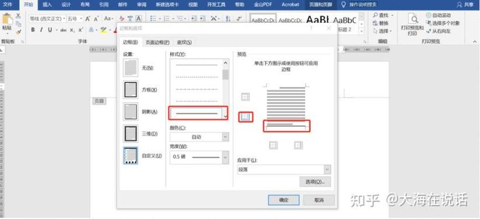Image resolution: width=480 pixels, height=219 pixels.
Task: Click the text highlight color icon
Action: click(x=103, y=30)
